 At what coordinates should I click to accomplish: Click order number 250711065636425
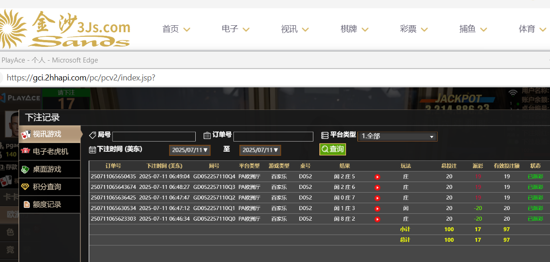pyautogui.click(x=113, y=198)
